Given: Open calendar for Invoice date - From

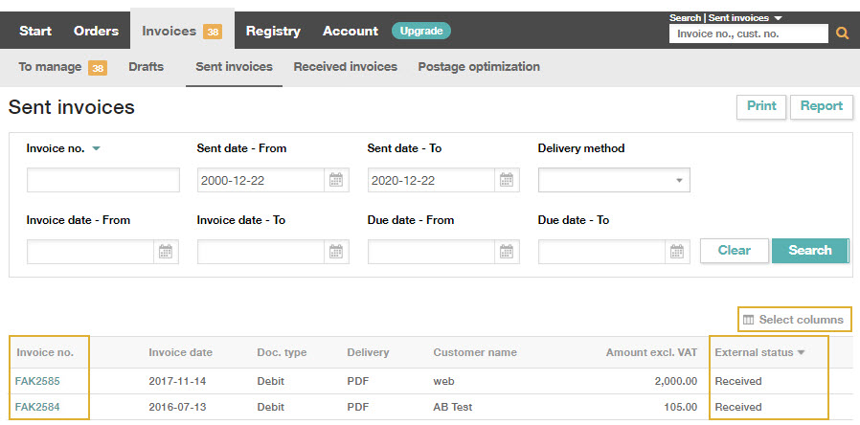Looking at the screenshot, I should 166,252.
